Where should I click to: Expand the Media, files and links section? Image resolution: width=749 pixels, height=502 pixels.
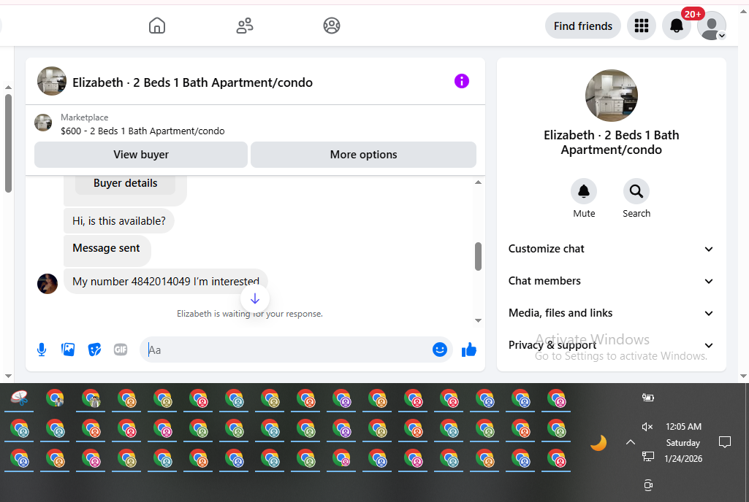pyautogui.click(x=611, y=313)
